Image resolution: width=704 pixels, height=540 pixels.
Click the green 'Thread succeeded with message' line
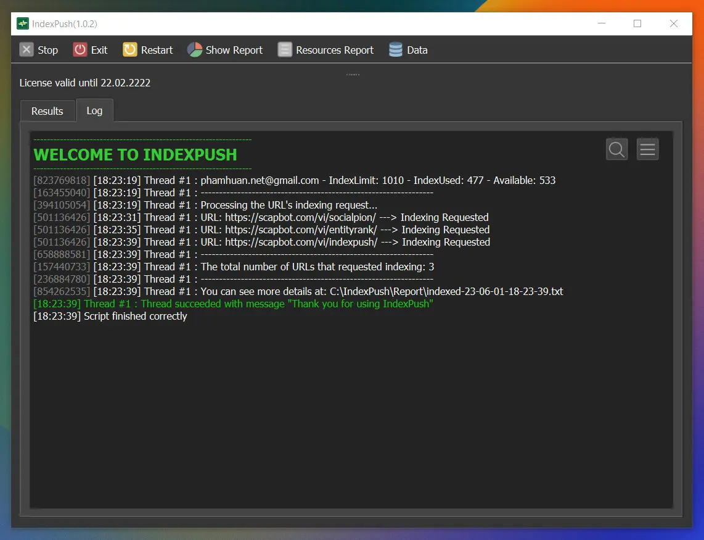(234, 304)
